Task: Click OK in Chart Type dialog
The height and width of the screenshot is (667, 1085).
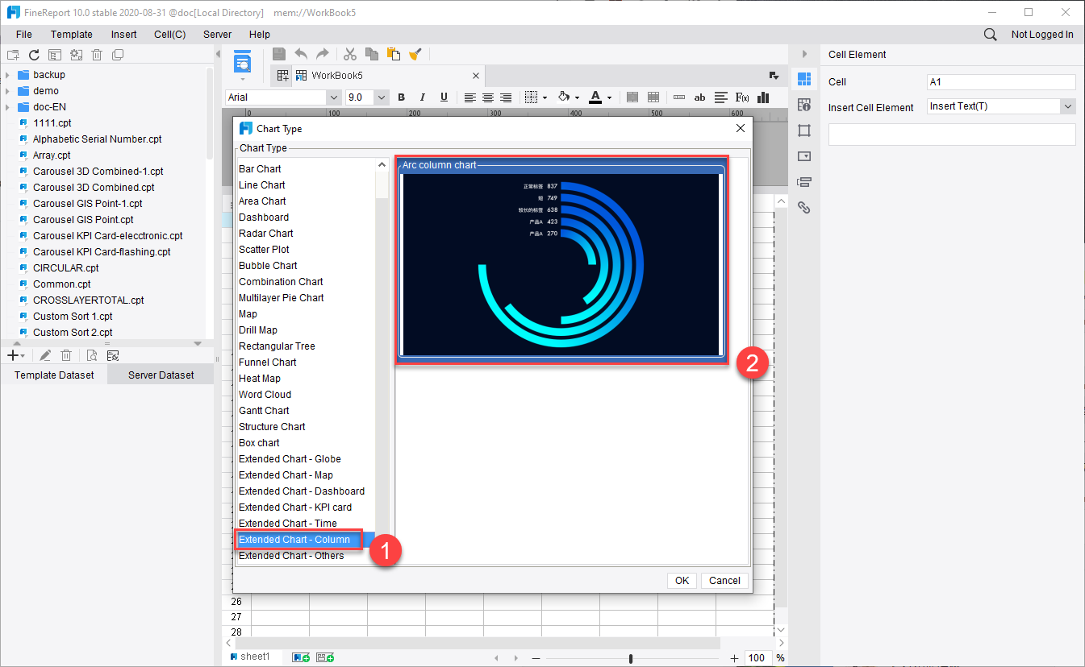Action: 682,581
